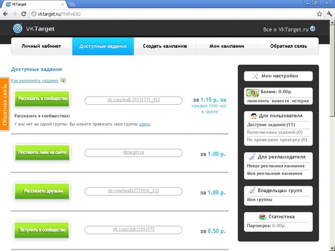Open the help icon next to Все о VkTarget.ru
The height and width of the screenshot is (251, 335).
point(313,29)
